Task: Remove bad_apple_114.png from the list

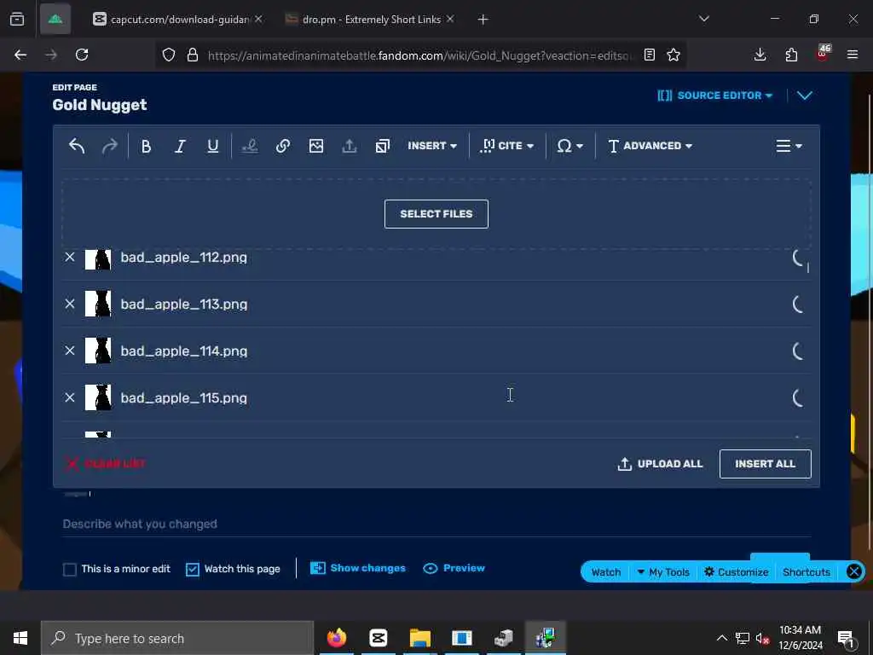Action: [x=70, y=351]
